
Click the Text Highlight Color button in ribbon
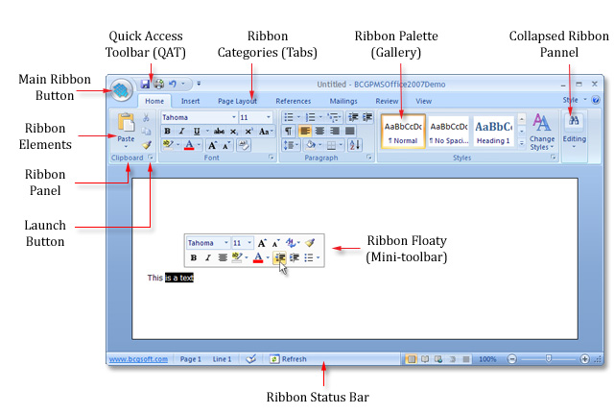(168, 145)
